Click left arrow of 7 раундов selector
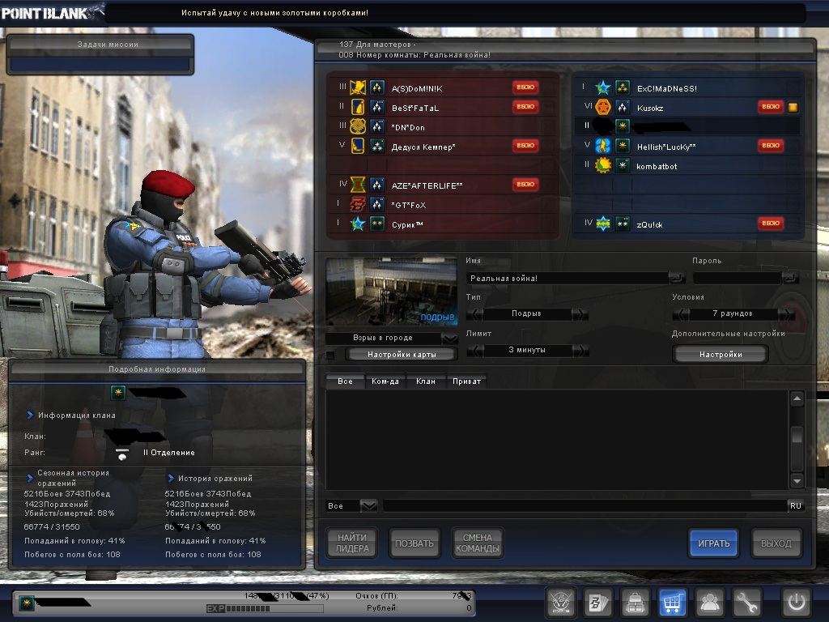 (681, 313)
